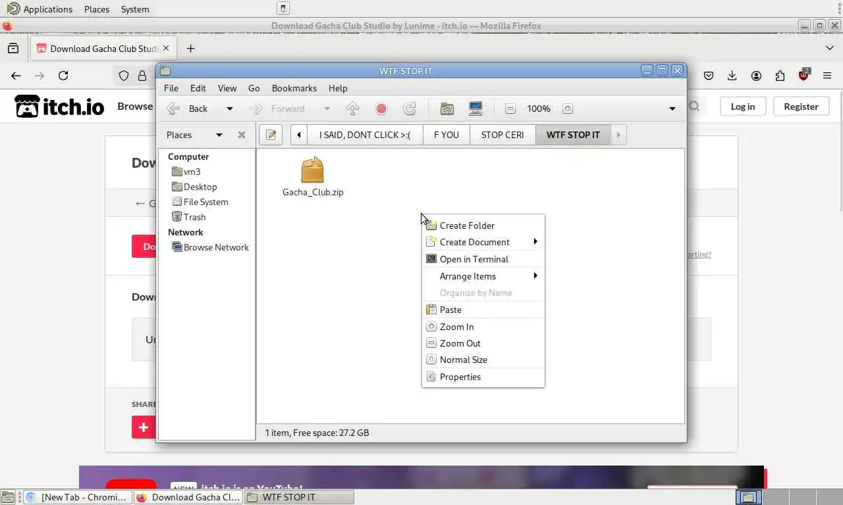Image resolution: width=843 pixels, height=505 pixels.
Task: Open the Applications menu in the top panel
Action: coord(40,9)
